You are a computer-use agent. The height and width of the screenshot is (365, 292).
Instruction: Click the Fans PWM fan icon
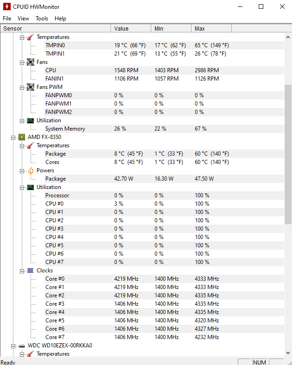(31, 87)
